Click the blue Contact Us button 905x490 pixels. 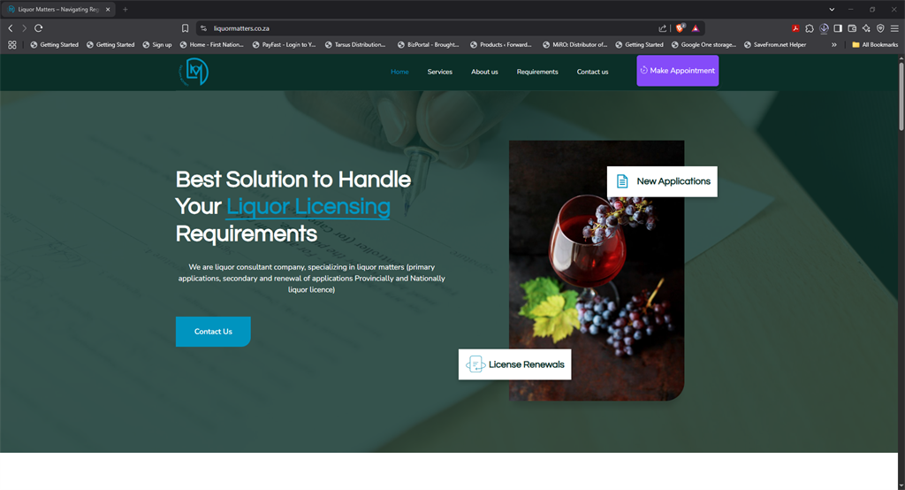(213, 332)
